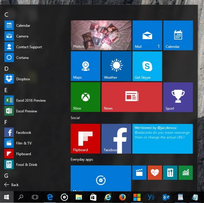Screen dimensions: 204x203
Task: Open Cortana from the app list
Action: pyautogui.click(x=22, y=58)
